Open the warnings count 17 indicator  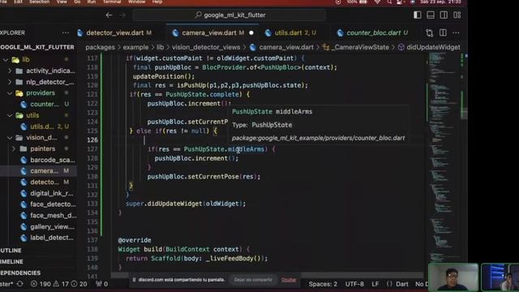coord(61,284)
